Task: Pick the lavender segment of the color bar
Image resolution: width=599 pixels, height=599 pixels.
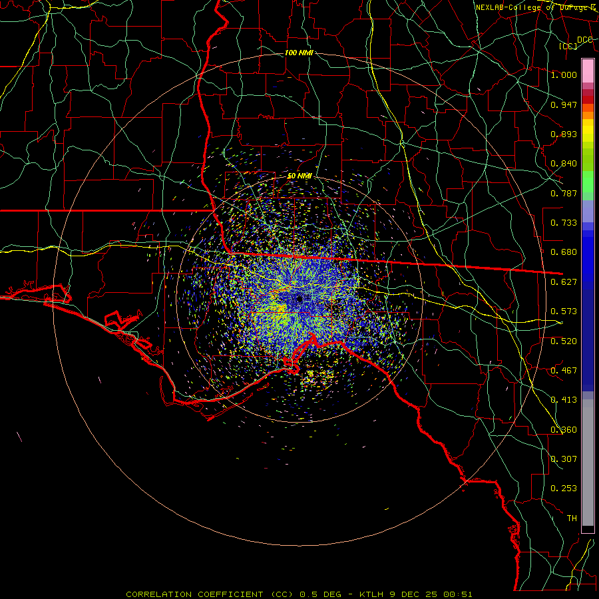Action: coord(588,211)
